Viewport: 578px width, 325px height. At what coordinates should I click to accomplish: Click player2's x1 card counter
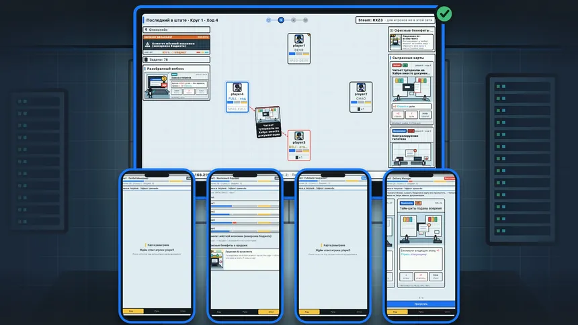[x=361, y=109]
